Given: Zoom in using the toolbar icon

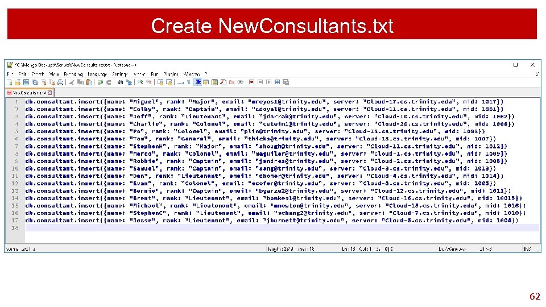Looking at the screenshot, I should [140, 82].
